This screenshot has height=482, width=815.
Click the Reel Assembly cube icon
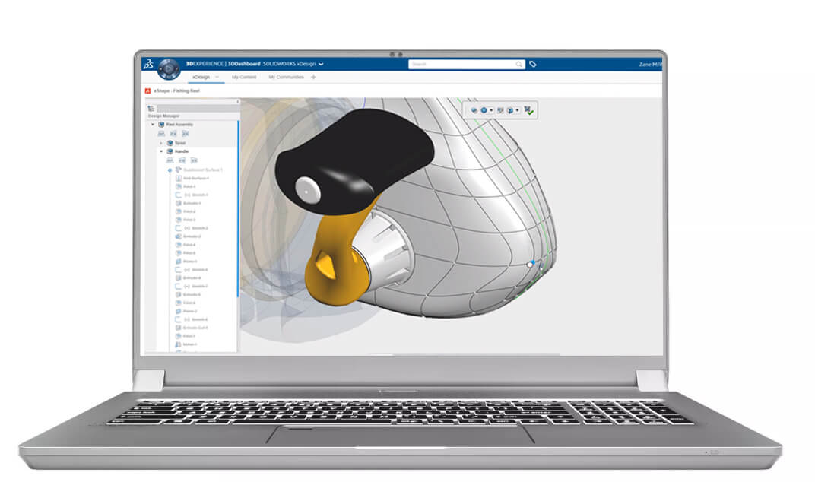click(x=161, y=125)
